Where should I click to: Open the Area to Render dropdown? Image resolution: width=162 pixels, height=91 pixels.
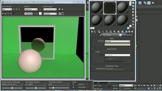tap(7, 9)
